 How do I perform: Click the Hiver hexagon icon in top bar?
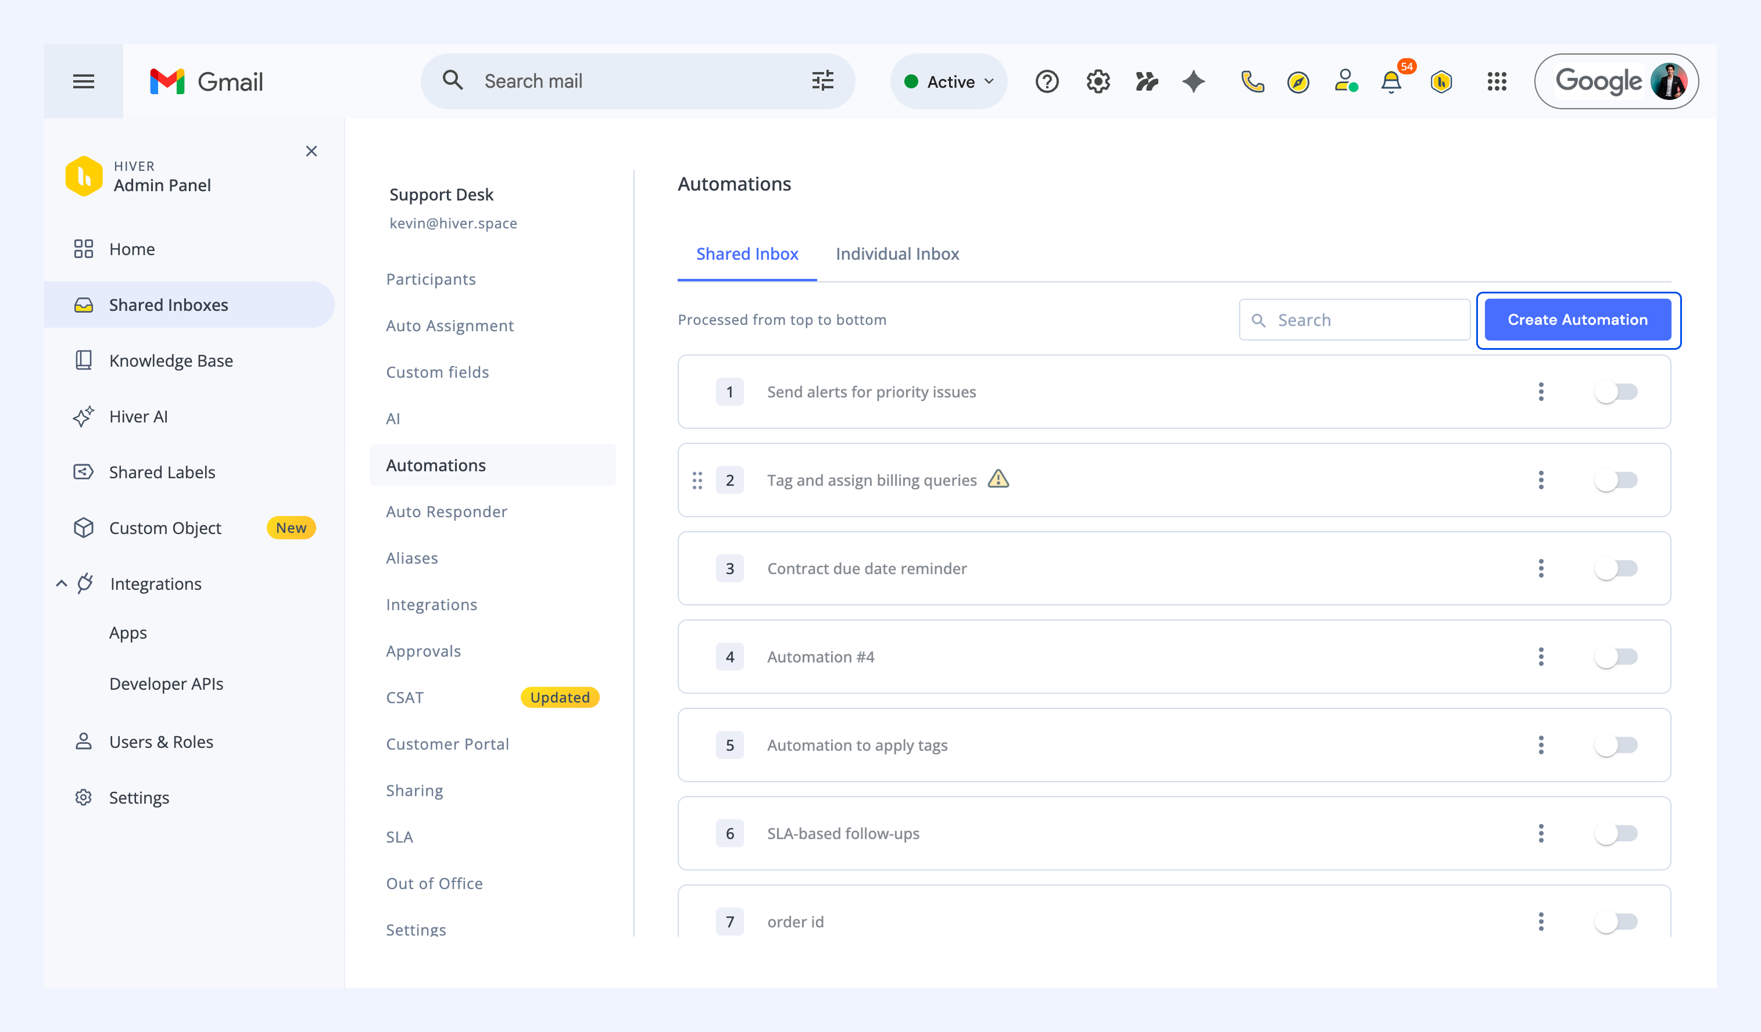click(x=1441, y=82)
